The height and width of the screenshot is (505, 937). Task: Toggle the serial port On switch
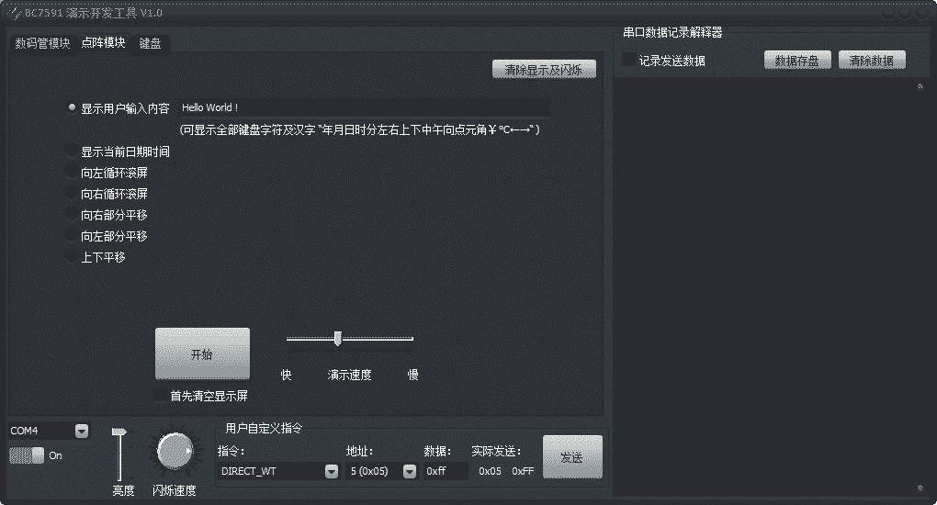27,455
